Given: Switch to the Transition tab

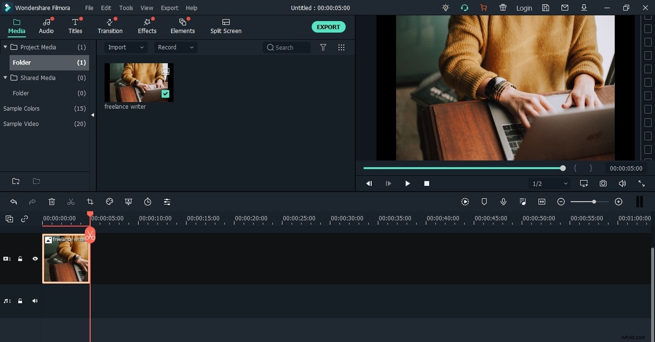Looking at the screenshot, I should point(110,26).
